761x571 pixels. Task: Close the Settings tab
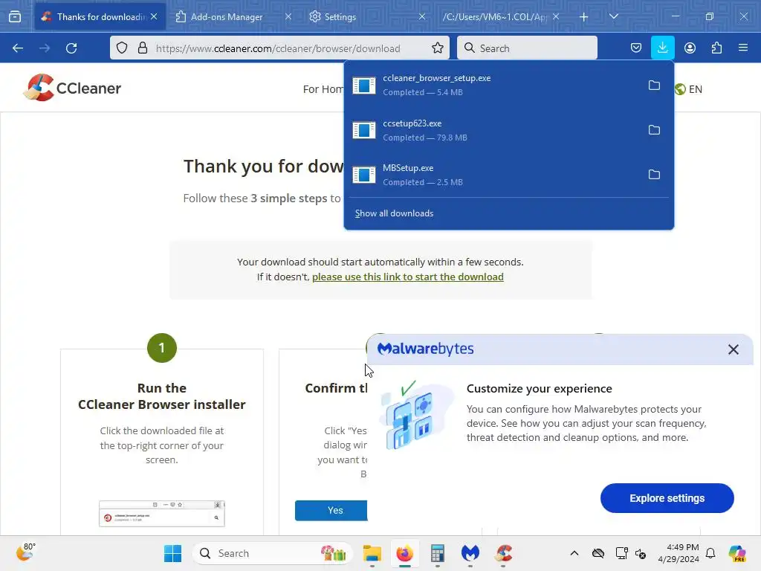pyautogui.click(x=422, y=16)
